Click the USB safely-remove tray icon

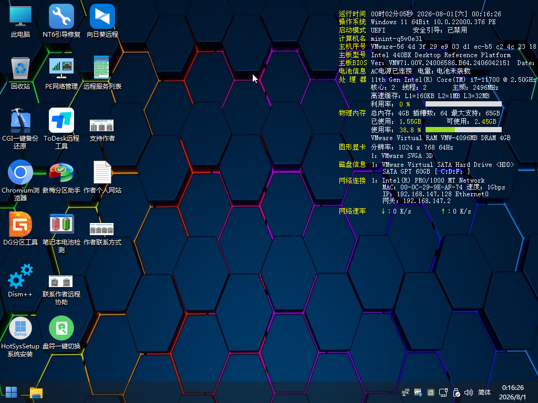click(456, 393)
